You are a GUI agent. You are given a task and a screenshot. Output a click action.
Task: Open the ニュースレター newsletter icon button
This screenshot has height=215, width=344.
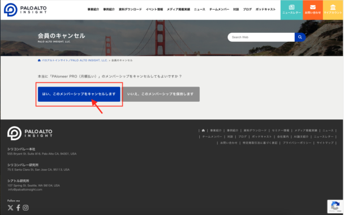pyautogui.click(x=291, y=10)
